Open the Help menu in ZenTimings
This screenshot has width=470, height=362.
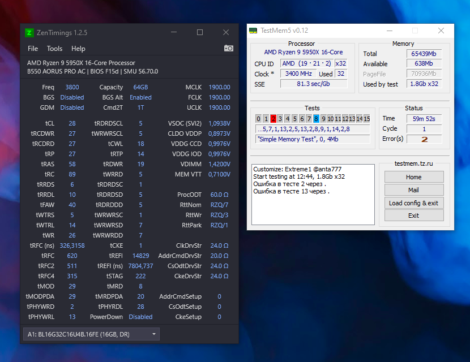78,49
